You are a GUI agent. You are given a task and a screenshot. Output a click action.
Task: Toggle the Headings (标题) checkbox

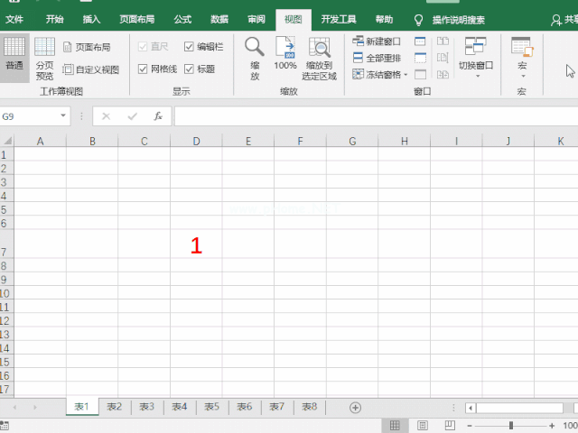coord(189,69)
